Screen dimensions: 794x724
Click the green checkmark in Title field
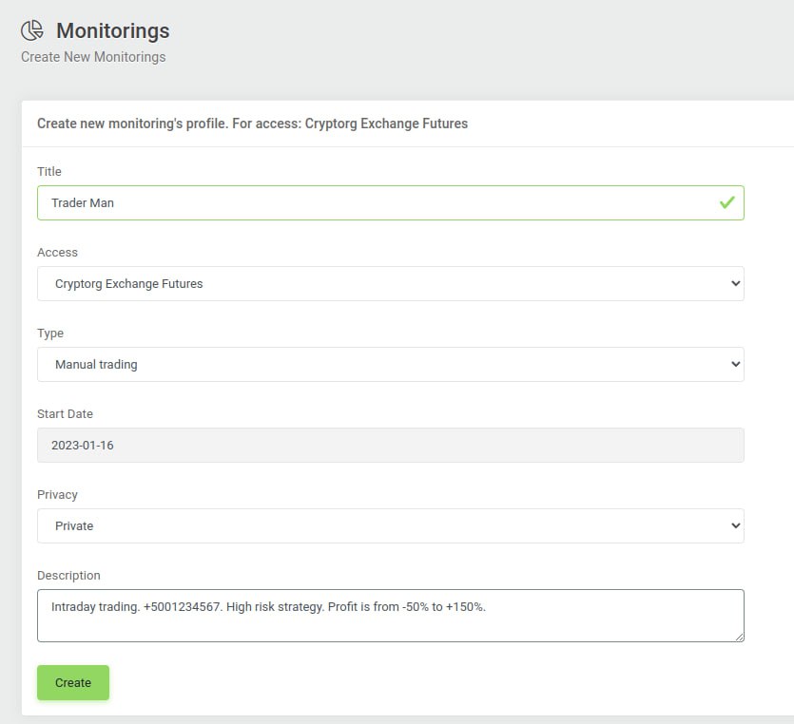coord(726,203)
